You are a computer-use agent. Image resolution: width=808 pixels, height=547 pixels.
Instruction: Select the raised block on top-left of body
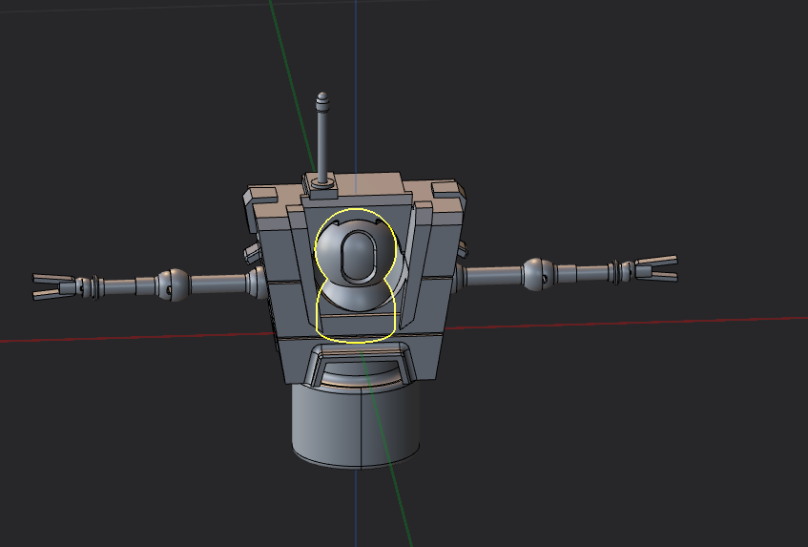coord(260,196)
